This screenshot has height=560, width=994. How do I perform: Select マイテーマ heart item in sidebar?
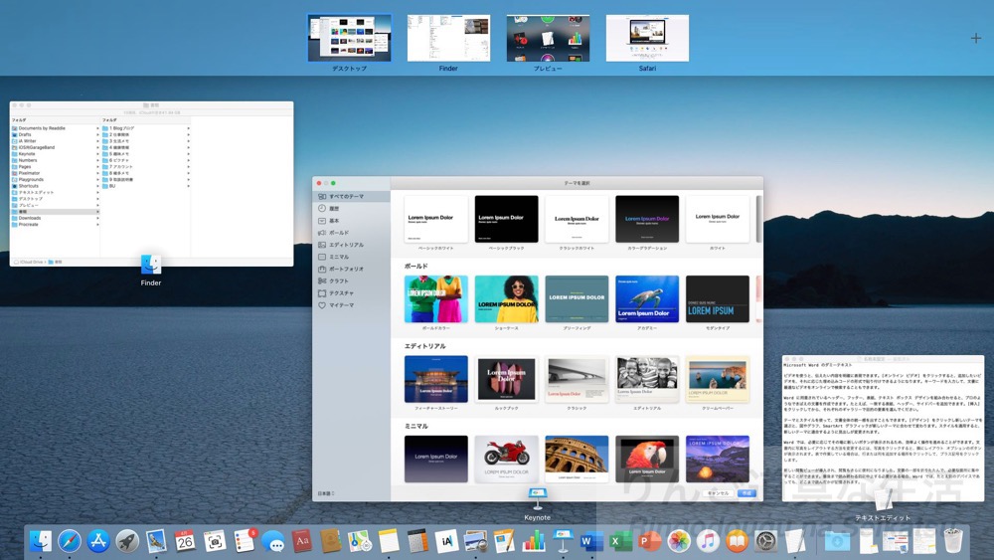[x=351, y=305]
